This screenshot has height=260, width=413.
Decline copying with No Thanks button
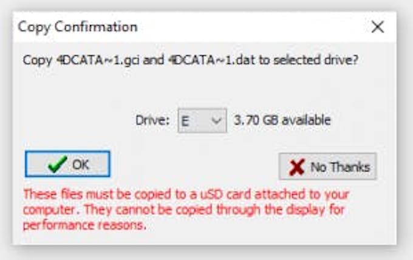click(327, 166)
